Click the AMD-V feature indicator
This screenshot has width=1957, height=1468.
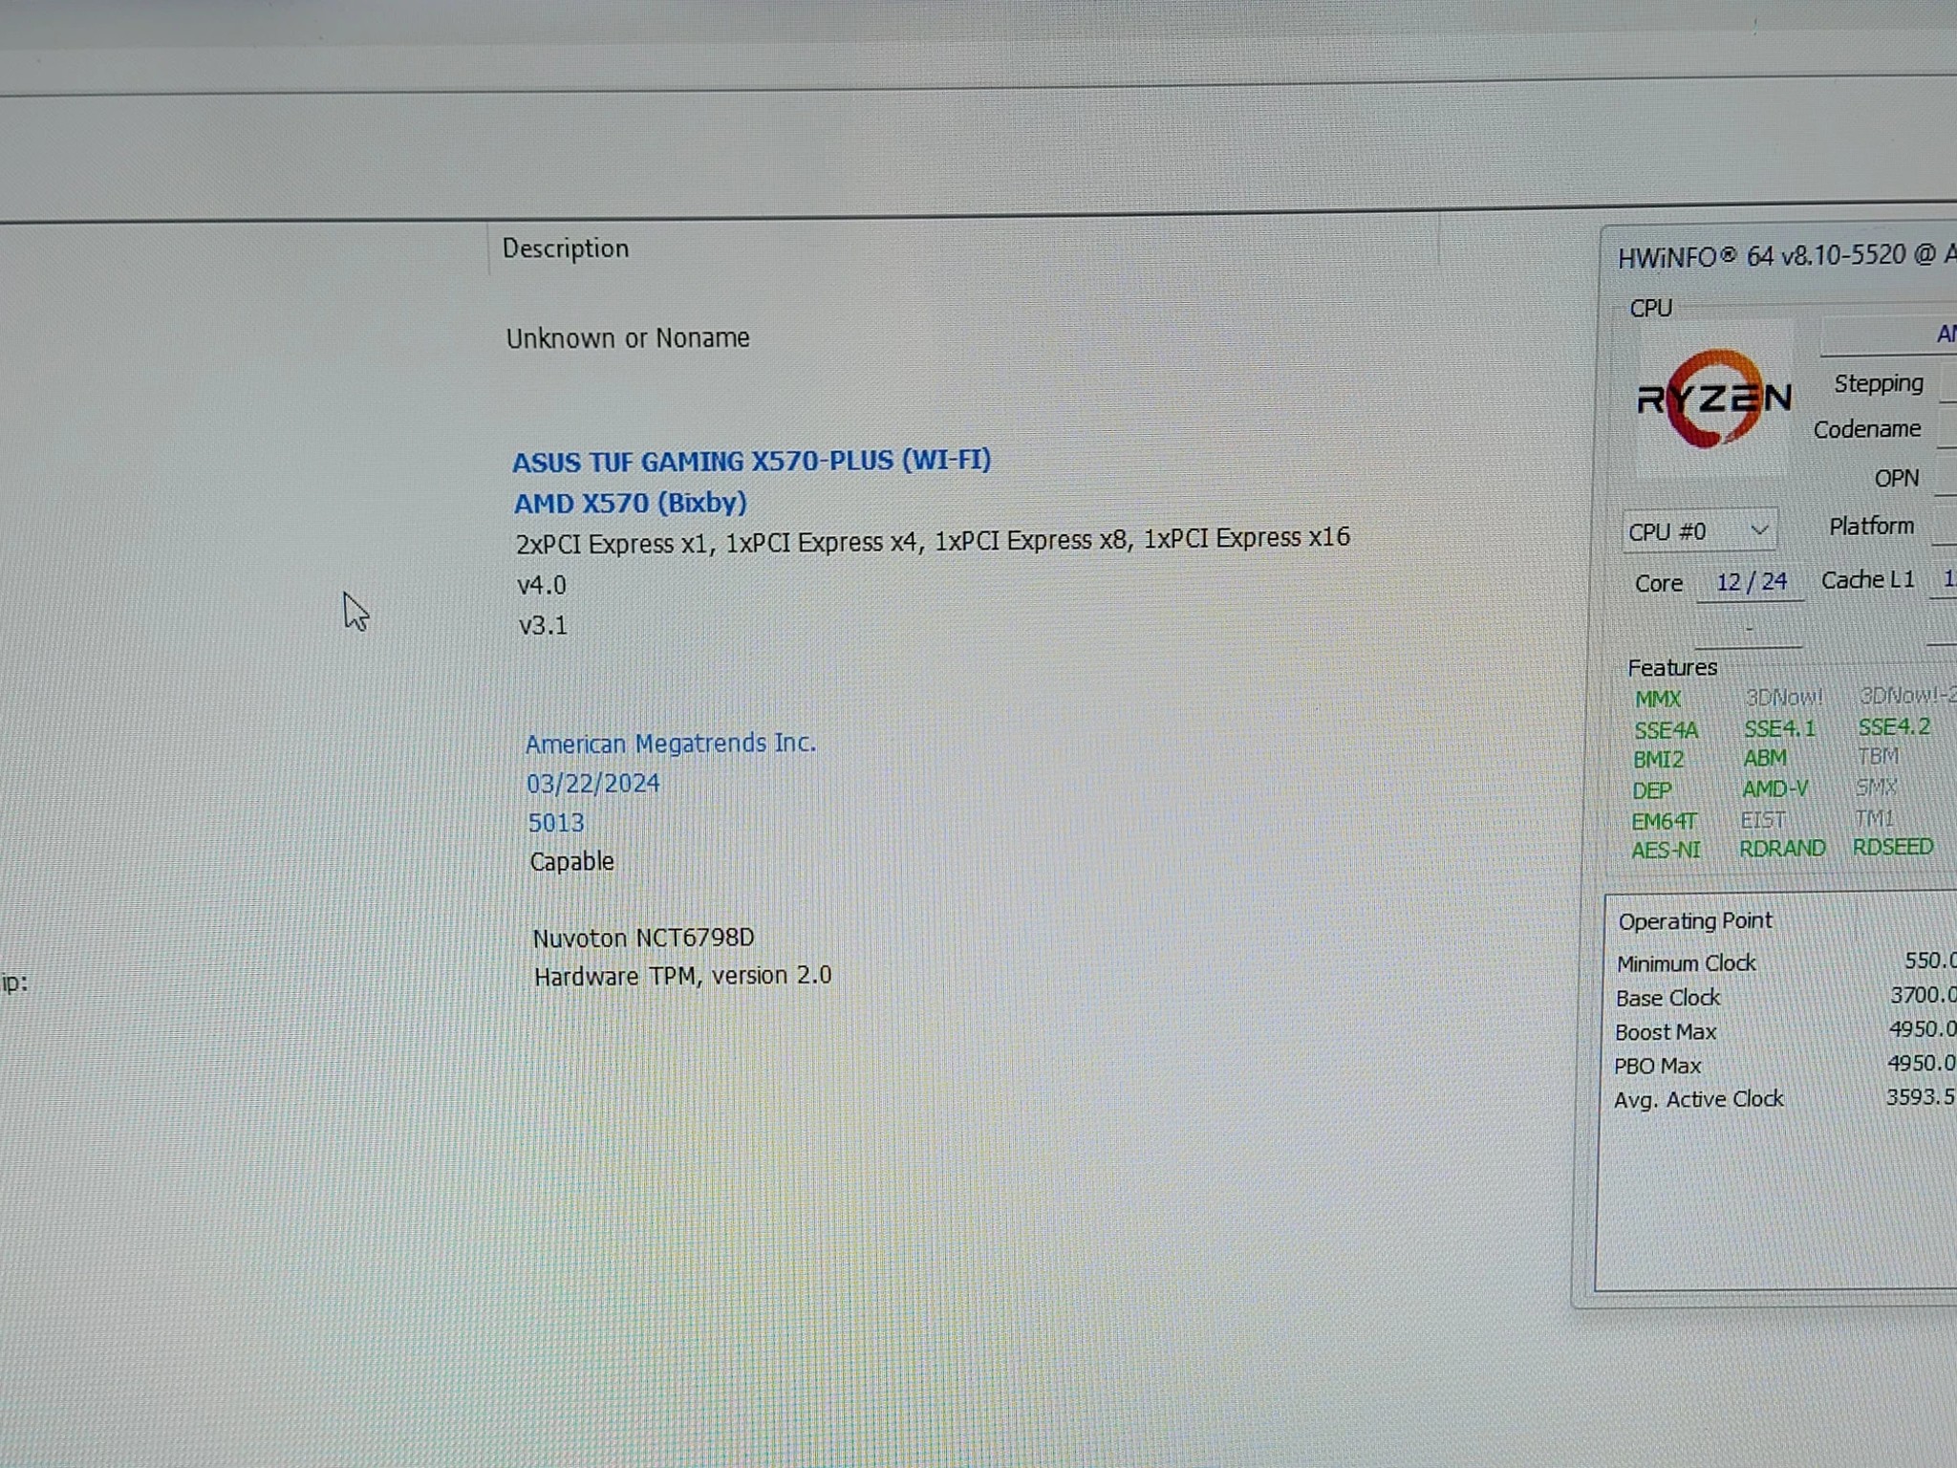(1775, 789)
